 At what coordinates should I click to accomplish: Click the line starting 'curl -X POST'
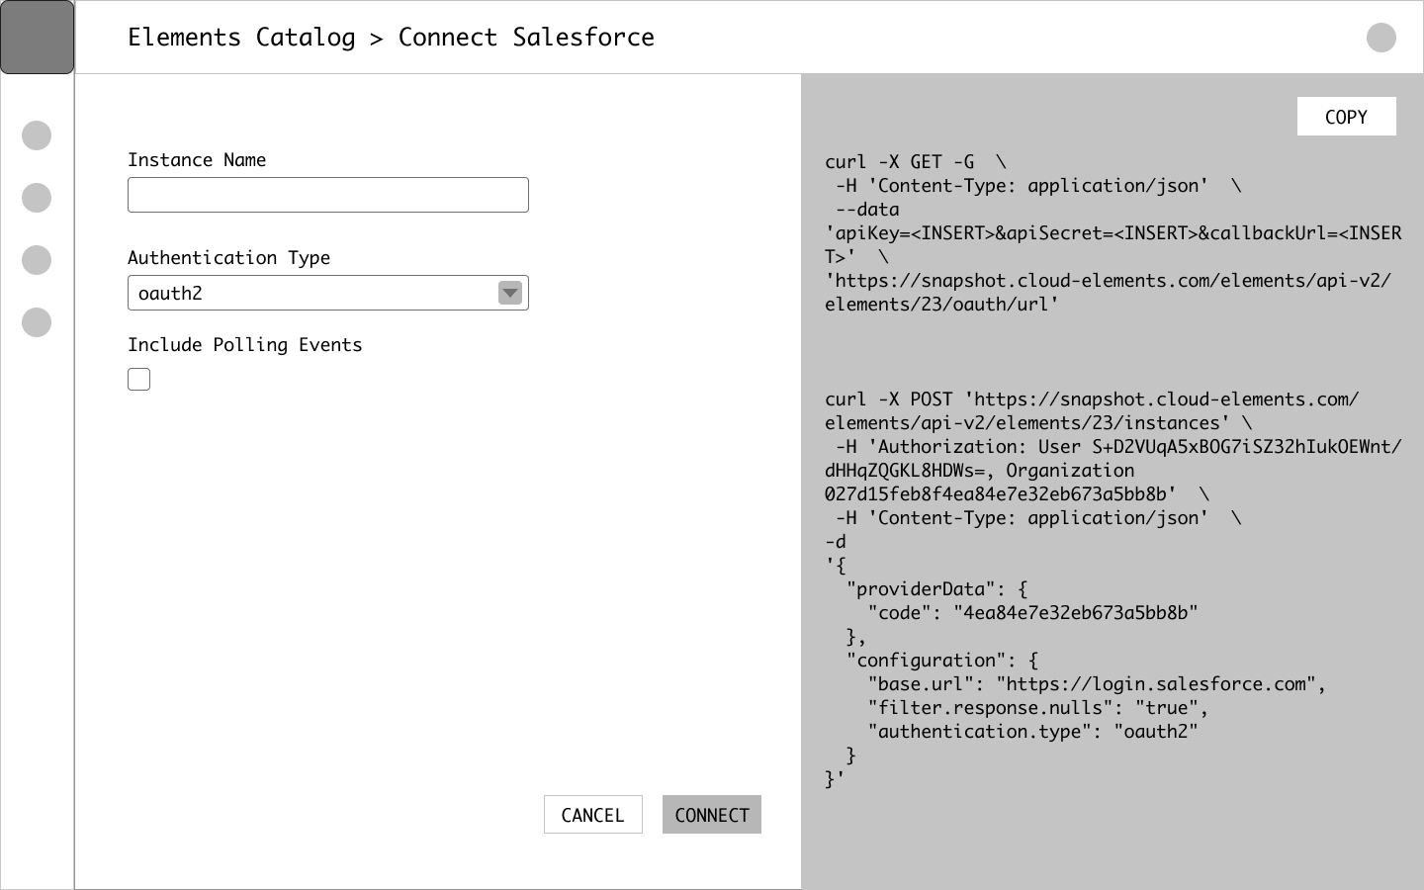(1092, 400)
